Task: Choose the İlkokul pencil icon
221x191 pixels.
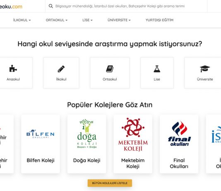Action: pyautogui.click(x=61, y=69)
